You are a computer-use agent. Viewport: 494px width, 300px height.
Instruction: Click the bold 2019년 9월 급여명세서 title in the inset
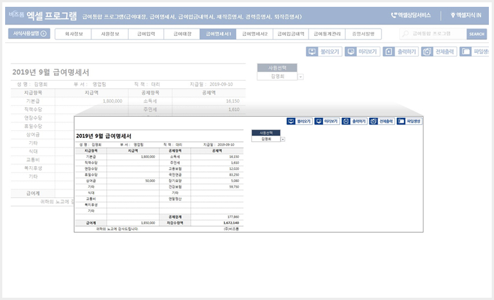point(104,136)
